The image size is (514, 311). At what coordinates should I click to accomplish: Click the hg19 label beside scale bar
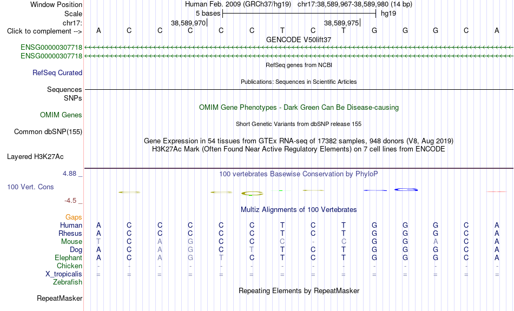[x=388, y=14]
